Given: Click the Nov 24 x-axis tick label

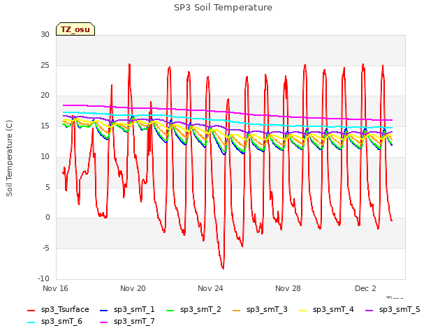Looking at the screenshot, I should (x=210, y=288).
